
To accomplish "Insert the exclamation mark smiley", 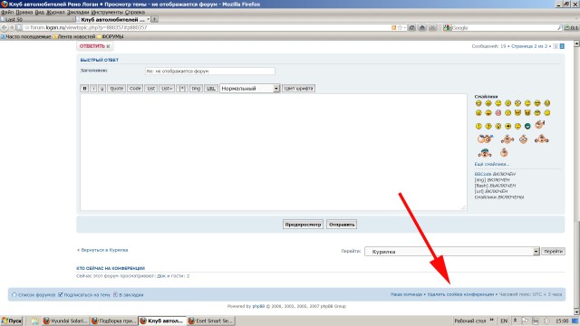I will click(478, 126).
